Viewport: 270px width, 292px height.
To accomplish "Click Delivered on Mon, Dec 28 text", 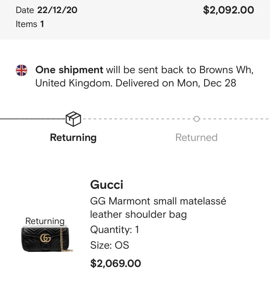I will (176, 83).
